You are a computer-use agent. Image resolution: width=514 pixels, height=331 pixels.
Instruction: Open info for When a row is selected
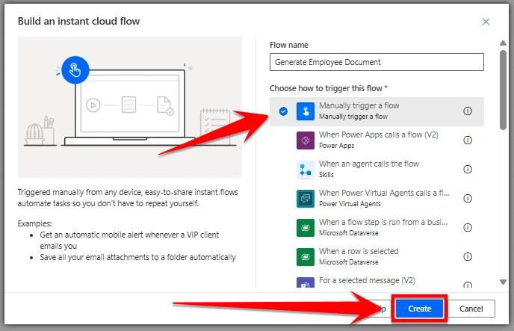coord(468,256)
